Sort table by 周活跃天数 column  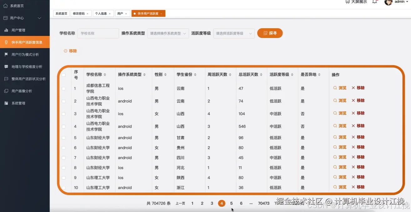pyautogui.click(x=230, y=75)
